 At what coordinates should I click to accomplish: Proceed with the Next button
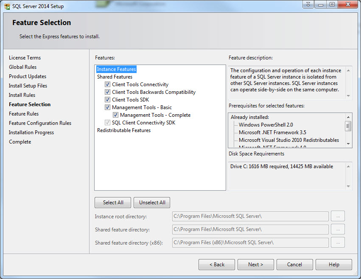click(x=255, y=265)
